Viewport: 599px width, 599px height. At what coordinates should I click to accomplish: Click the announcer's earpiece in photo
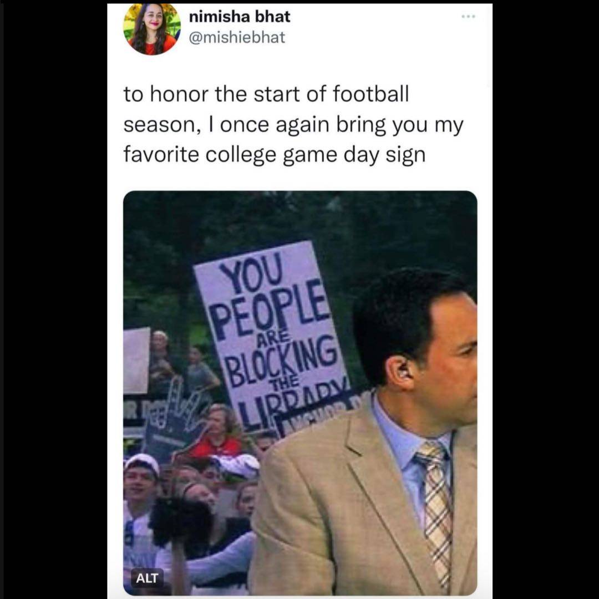pos(403,370)
